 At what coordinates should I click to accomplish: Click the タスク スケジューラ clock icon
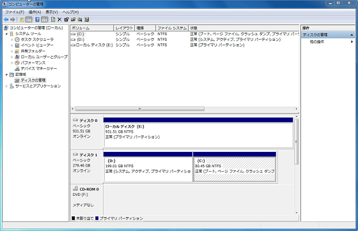[17, 40]
